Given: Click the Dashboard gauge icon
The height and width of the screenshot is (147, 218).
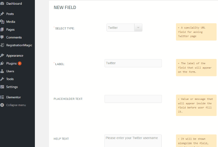Looking at the screenshot, I should [x=2, y=4].
